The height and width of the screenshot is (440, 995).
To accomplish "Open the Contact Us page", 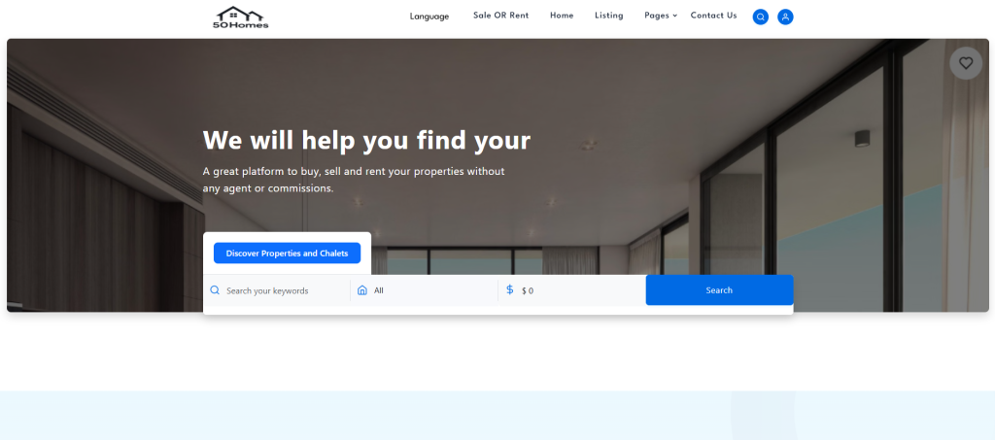I will [x=713, y=16].
